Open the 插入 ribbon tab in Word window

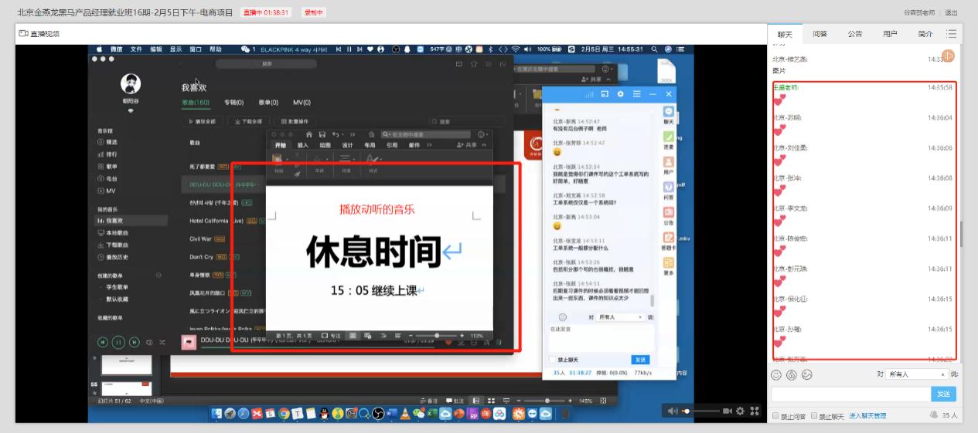[x=303, y=145]
